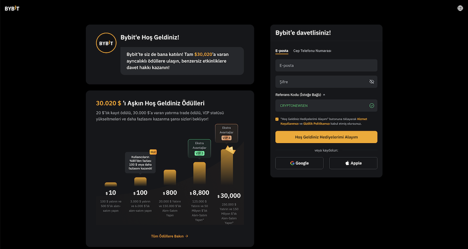468x249 pixels.
Task: Click the VIP 3 badge above the chart
Action: [x=199, y=153]
